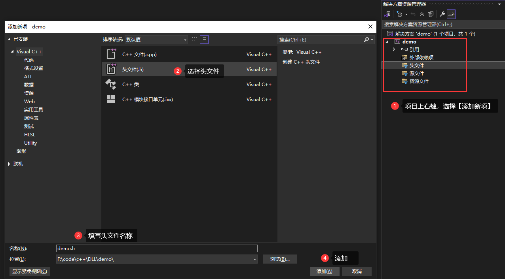Click the 浏览(B)... button
This screenshot has height=279, width=505.
(x=280, y=259)
